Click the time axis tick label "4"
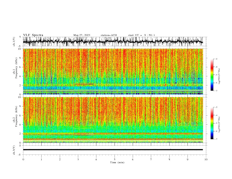The image size is (232, 179). pyautogui.click(x=96, y=159)
